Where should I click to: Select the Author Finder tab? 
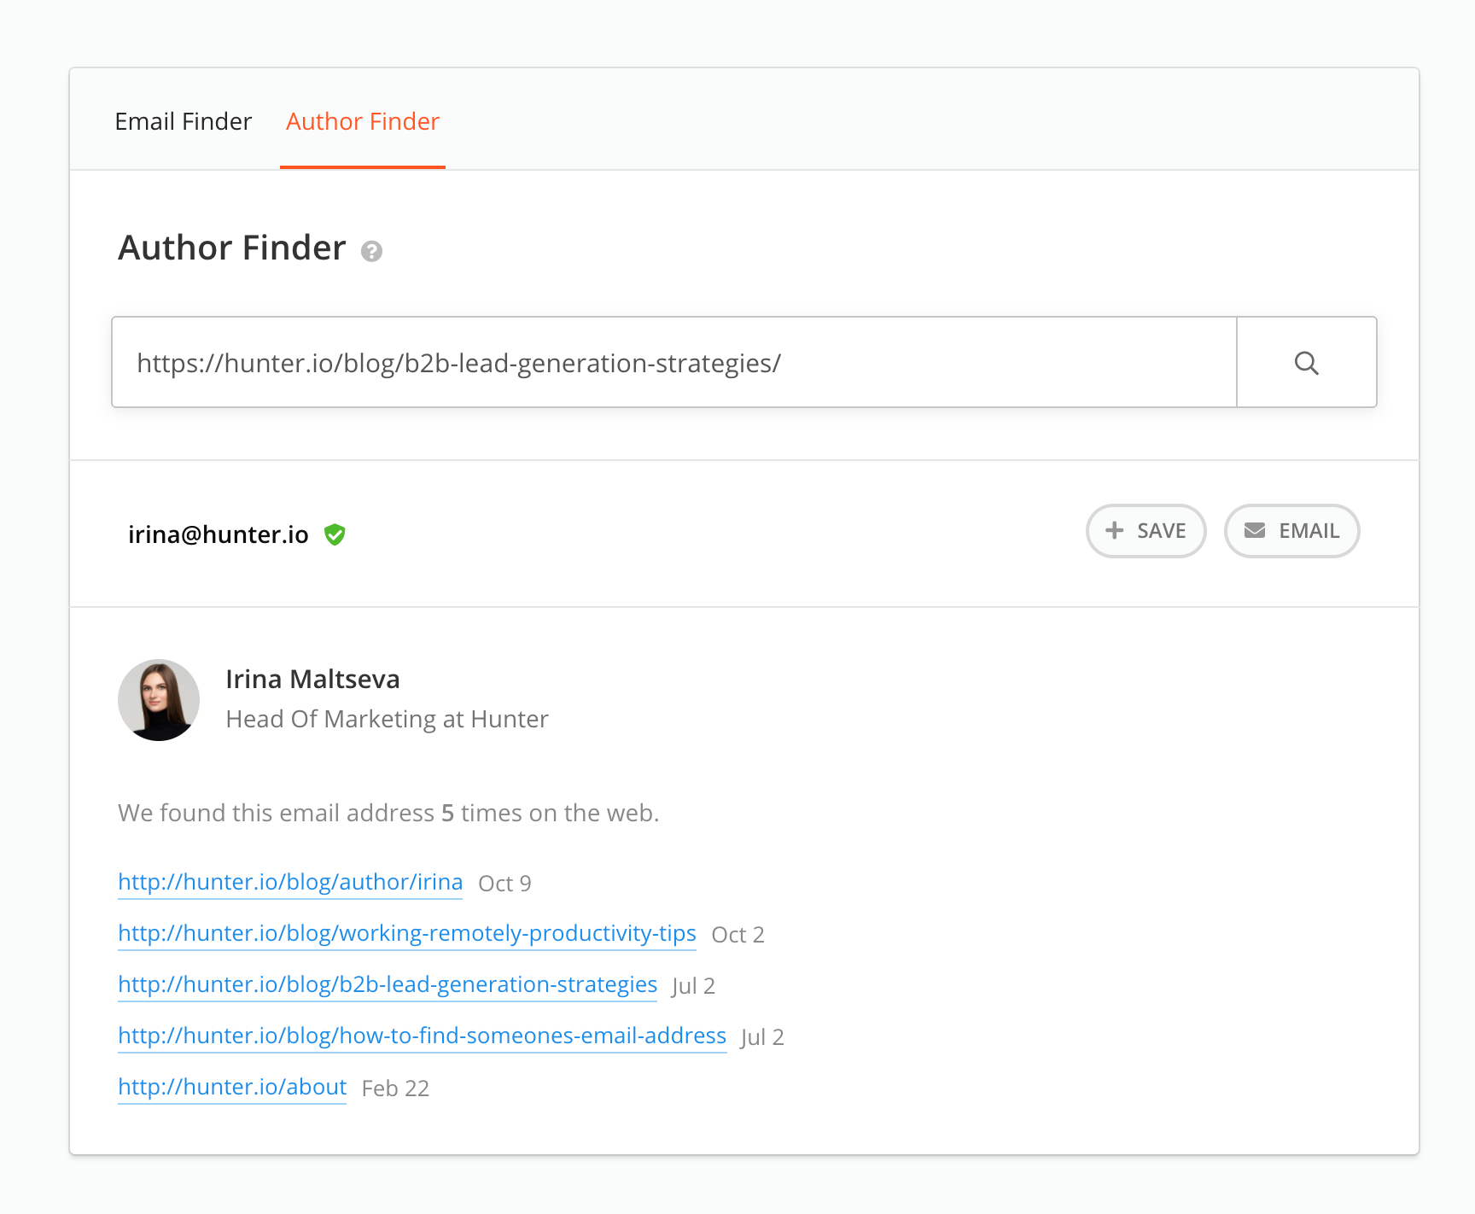pos(363,121)
